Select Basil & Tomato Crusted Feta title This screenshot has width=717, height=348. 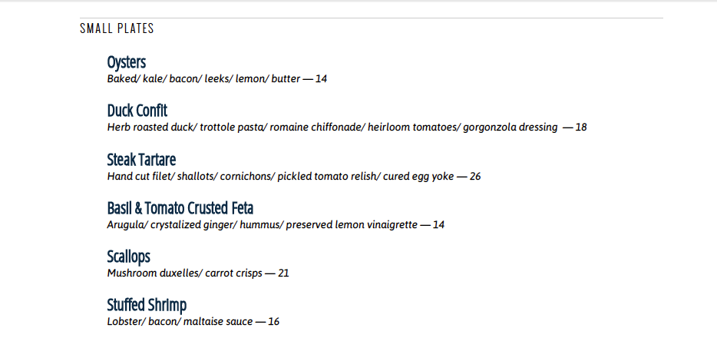180,208
